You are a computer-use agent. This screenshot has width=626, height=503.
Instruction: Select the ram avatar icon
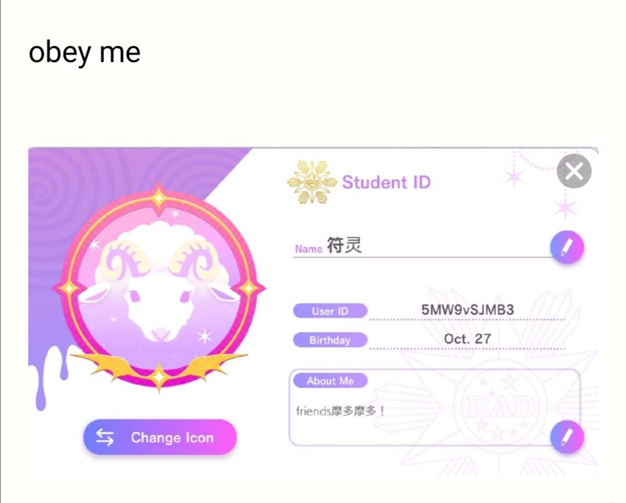(x=159, y=288)
